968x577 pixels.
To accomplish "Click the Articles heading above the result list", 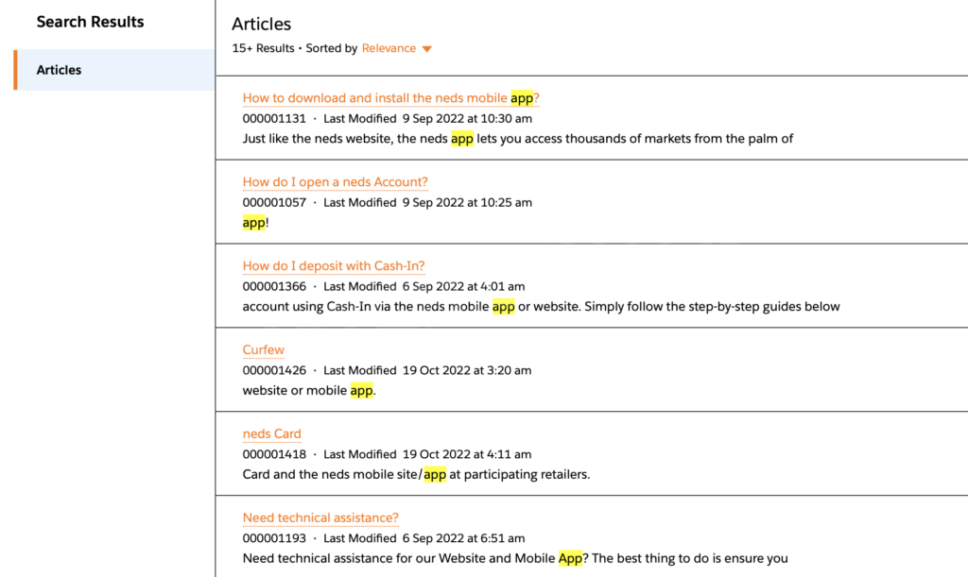I will pyautogui.click(x=261, y=24).
